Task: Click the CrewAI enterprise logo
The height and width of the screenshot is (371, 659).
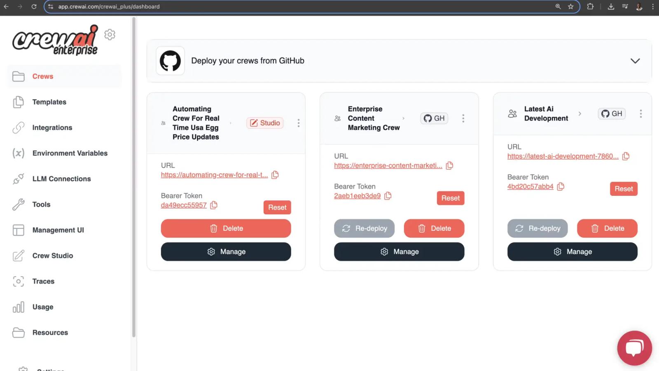Action: 55,40
